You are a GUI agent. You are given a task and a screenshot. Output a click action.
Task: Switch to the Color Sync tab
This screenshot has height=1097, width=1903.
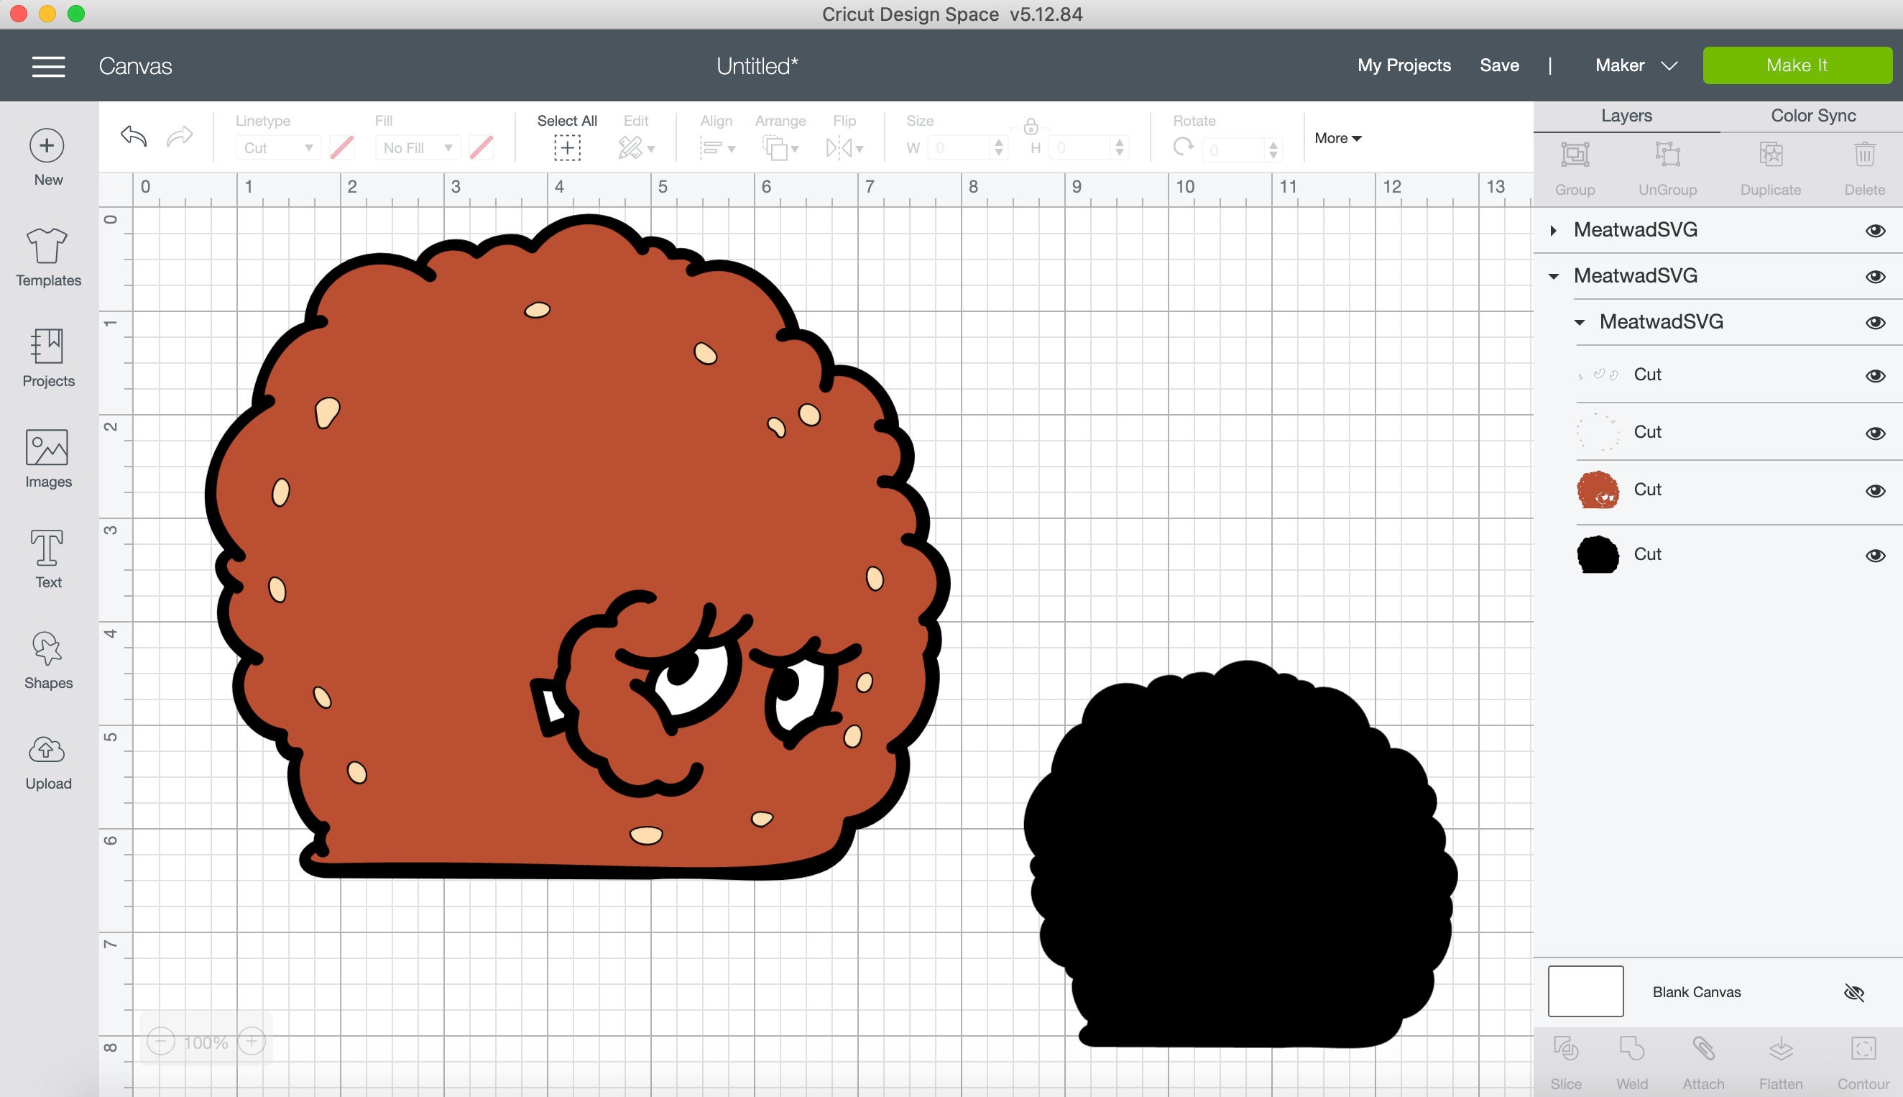[1812, 115]
